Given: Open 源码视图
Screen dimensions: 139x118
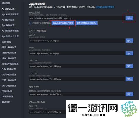Looking at the screenshot, I should click(6, 102).
